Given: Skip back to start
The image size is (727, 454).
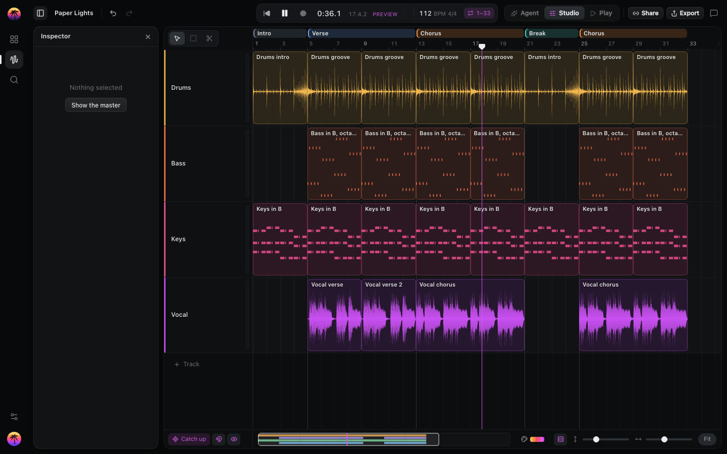Looking at the screenshot, I should pyautogui.click(x=267, y=13).
